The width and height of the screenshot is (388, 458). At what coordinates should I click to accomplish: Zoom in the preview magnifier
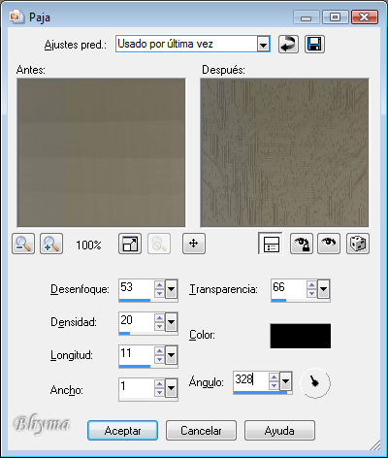(51, 244)
